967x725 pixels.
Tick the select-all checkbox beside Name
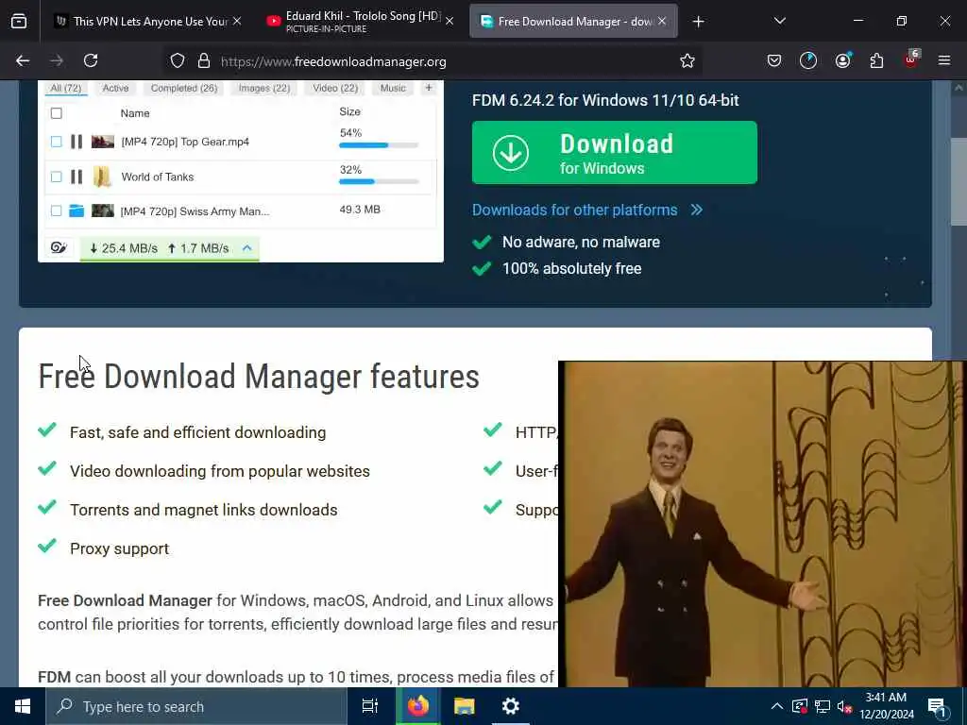coord(56,113)
